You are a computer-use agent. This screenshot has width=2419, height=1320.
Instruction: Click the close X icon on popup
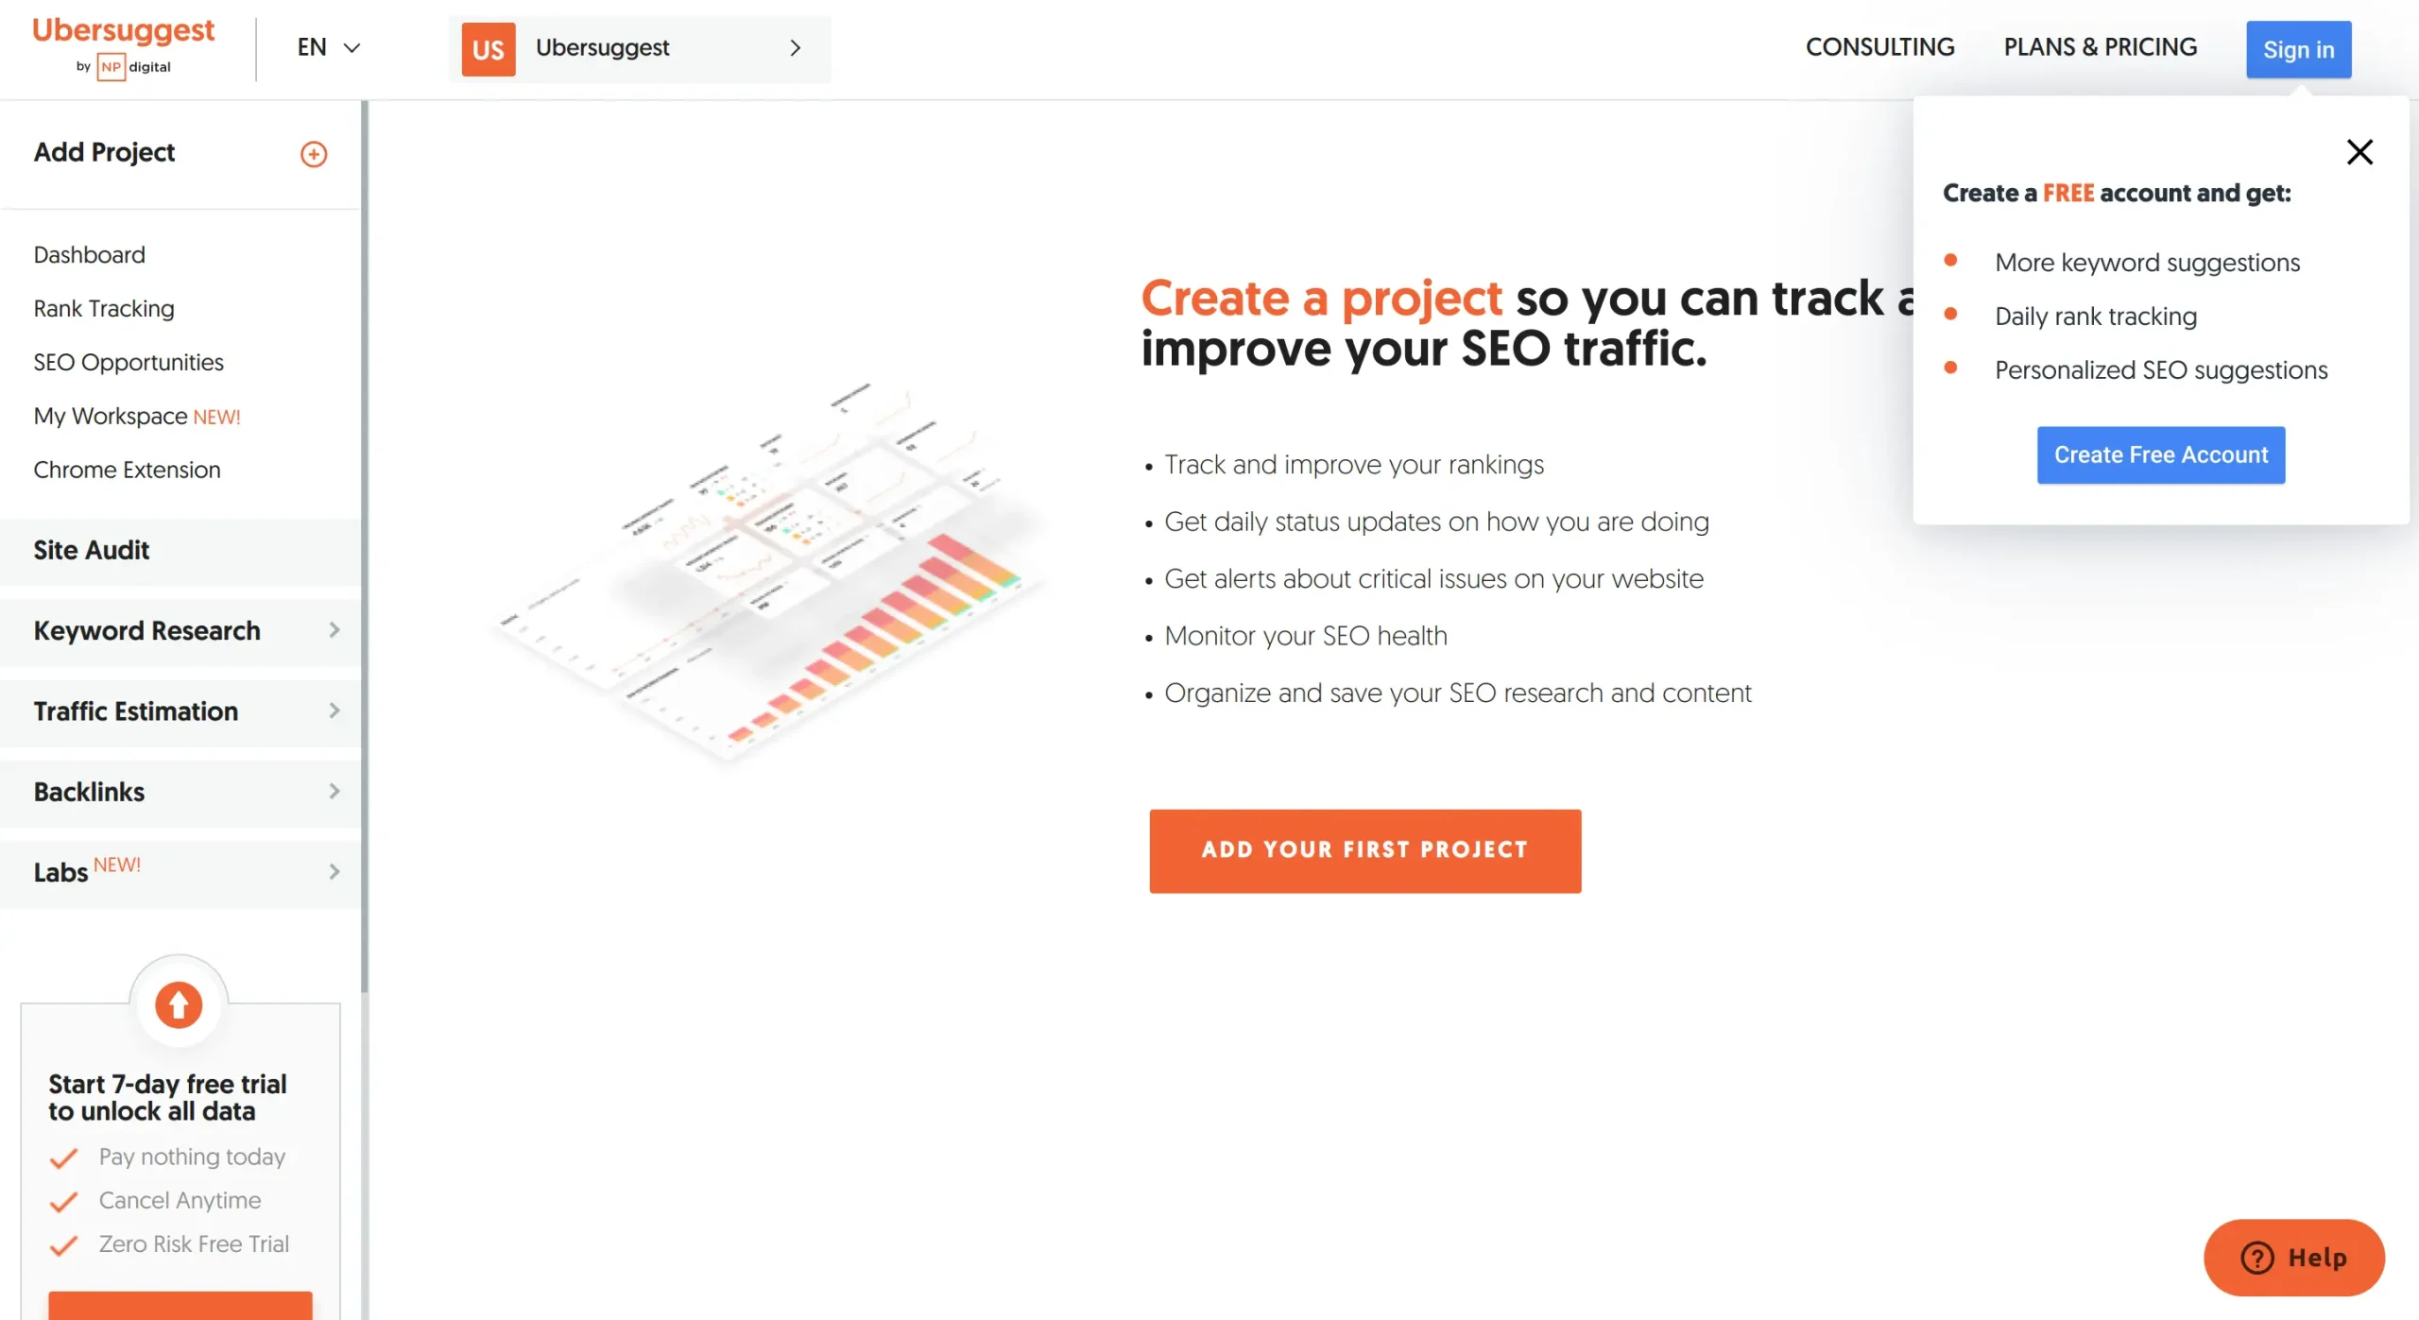2359,149
